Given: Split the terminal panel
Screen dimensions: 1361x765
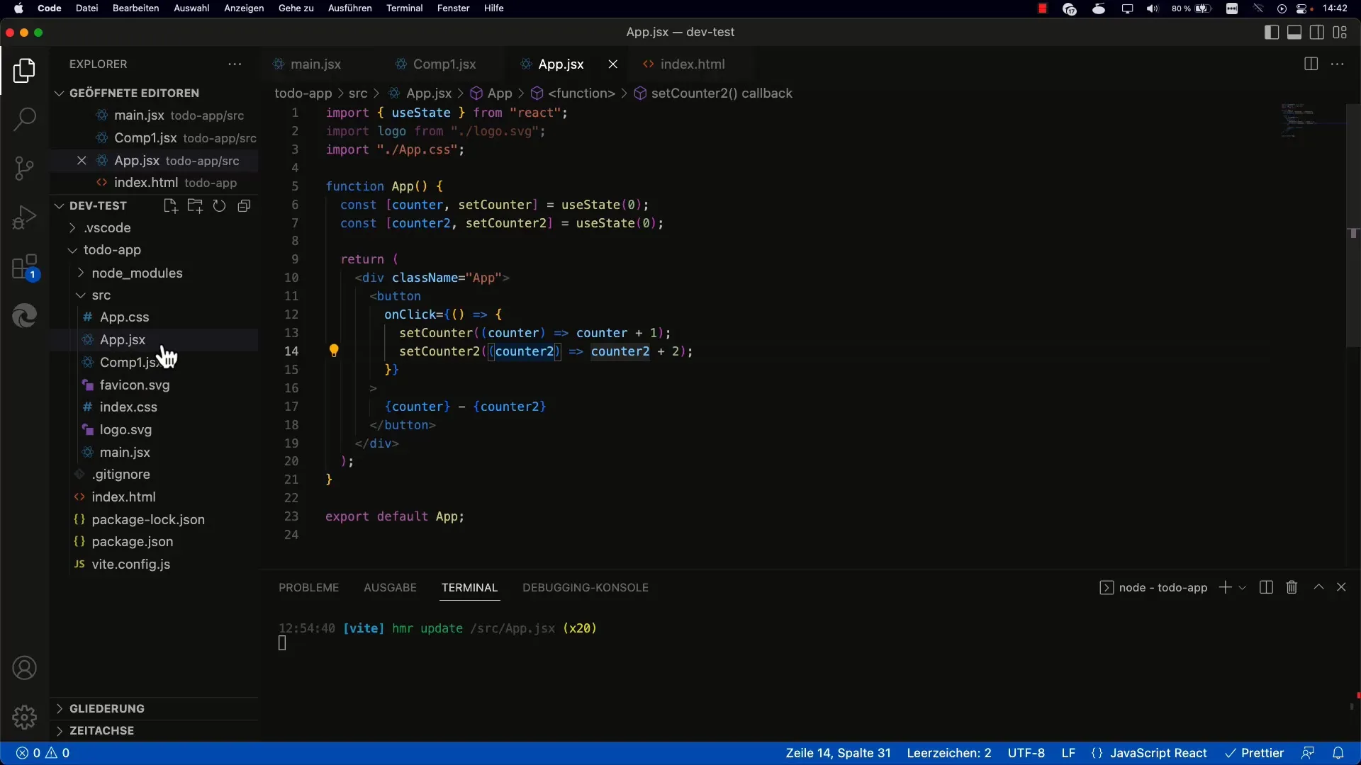Looking at the screenshot, I should [1267, 587].
